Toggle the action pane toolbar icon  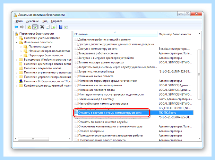click(x=66, y=27)
